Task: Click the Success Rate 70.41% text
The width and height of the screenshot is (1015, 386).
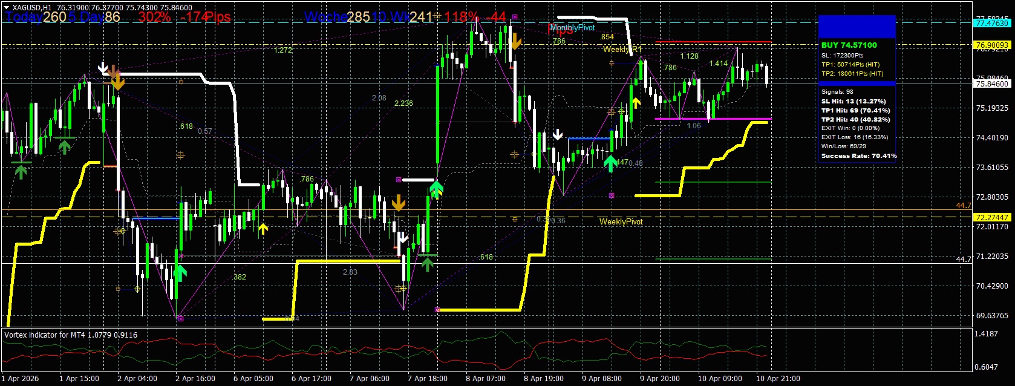Action: pyautogui.click(x=858, y=156)
